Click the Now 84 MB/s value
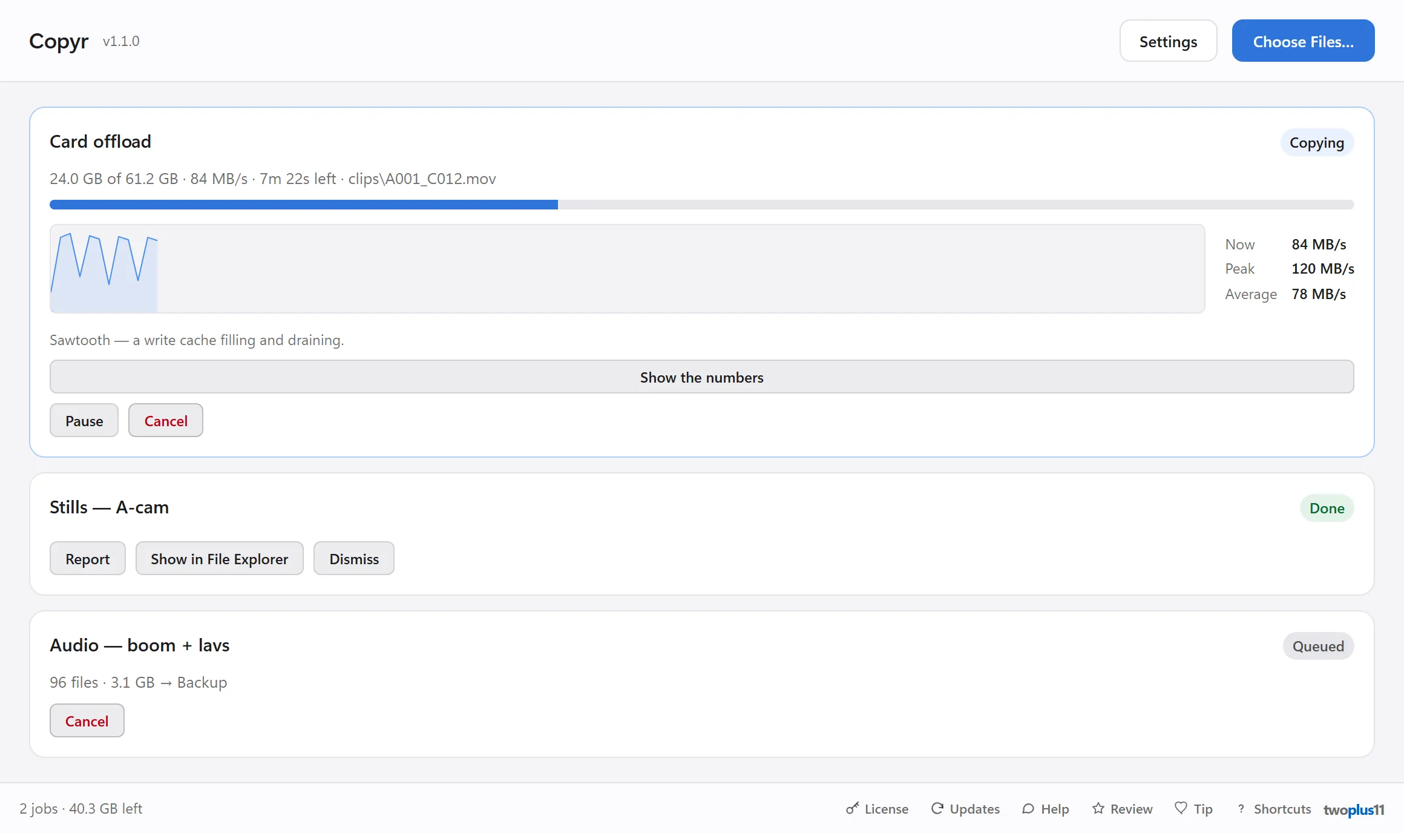Screen dimensions: 1404x833 click(1319, 244)
